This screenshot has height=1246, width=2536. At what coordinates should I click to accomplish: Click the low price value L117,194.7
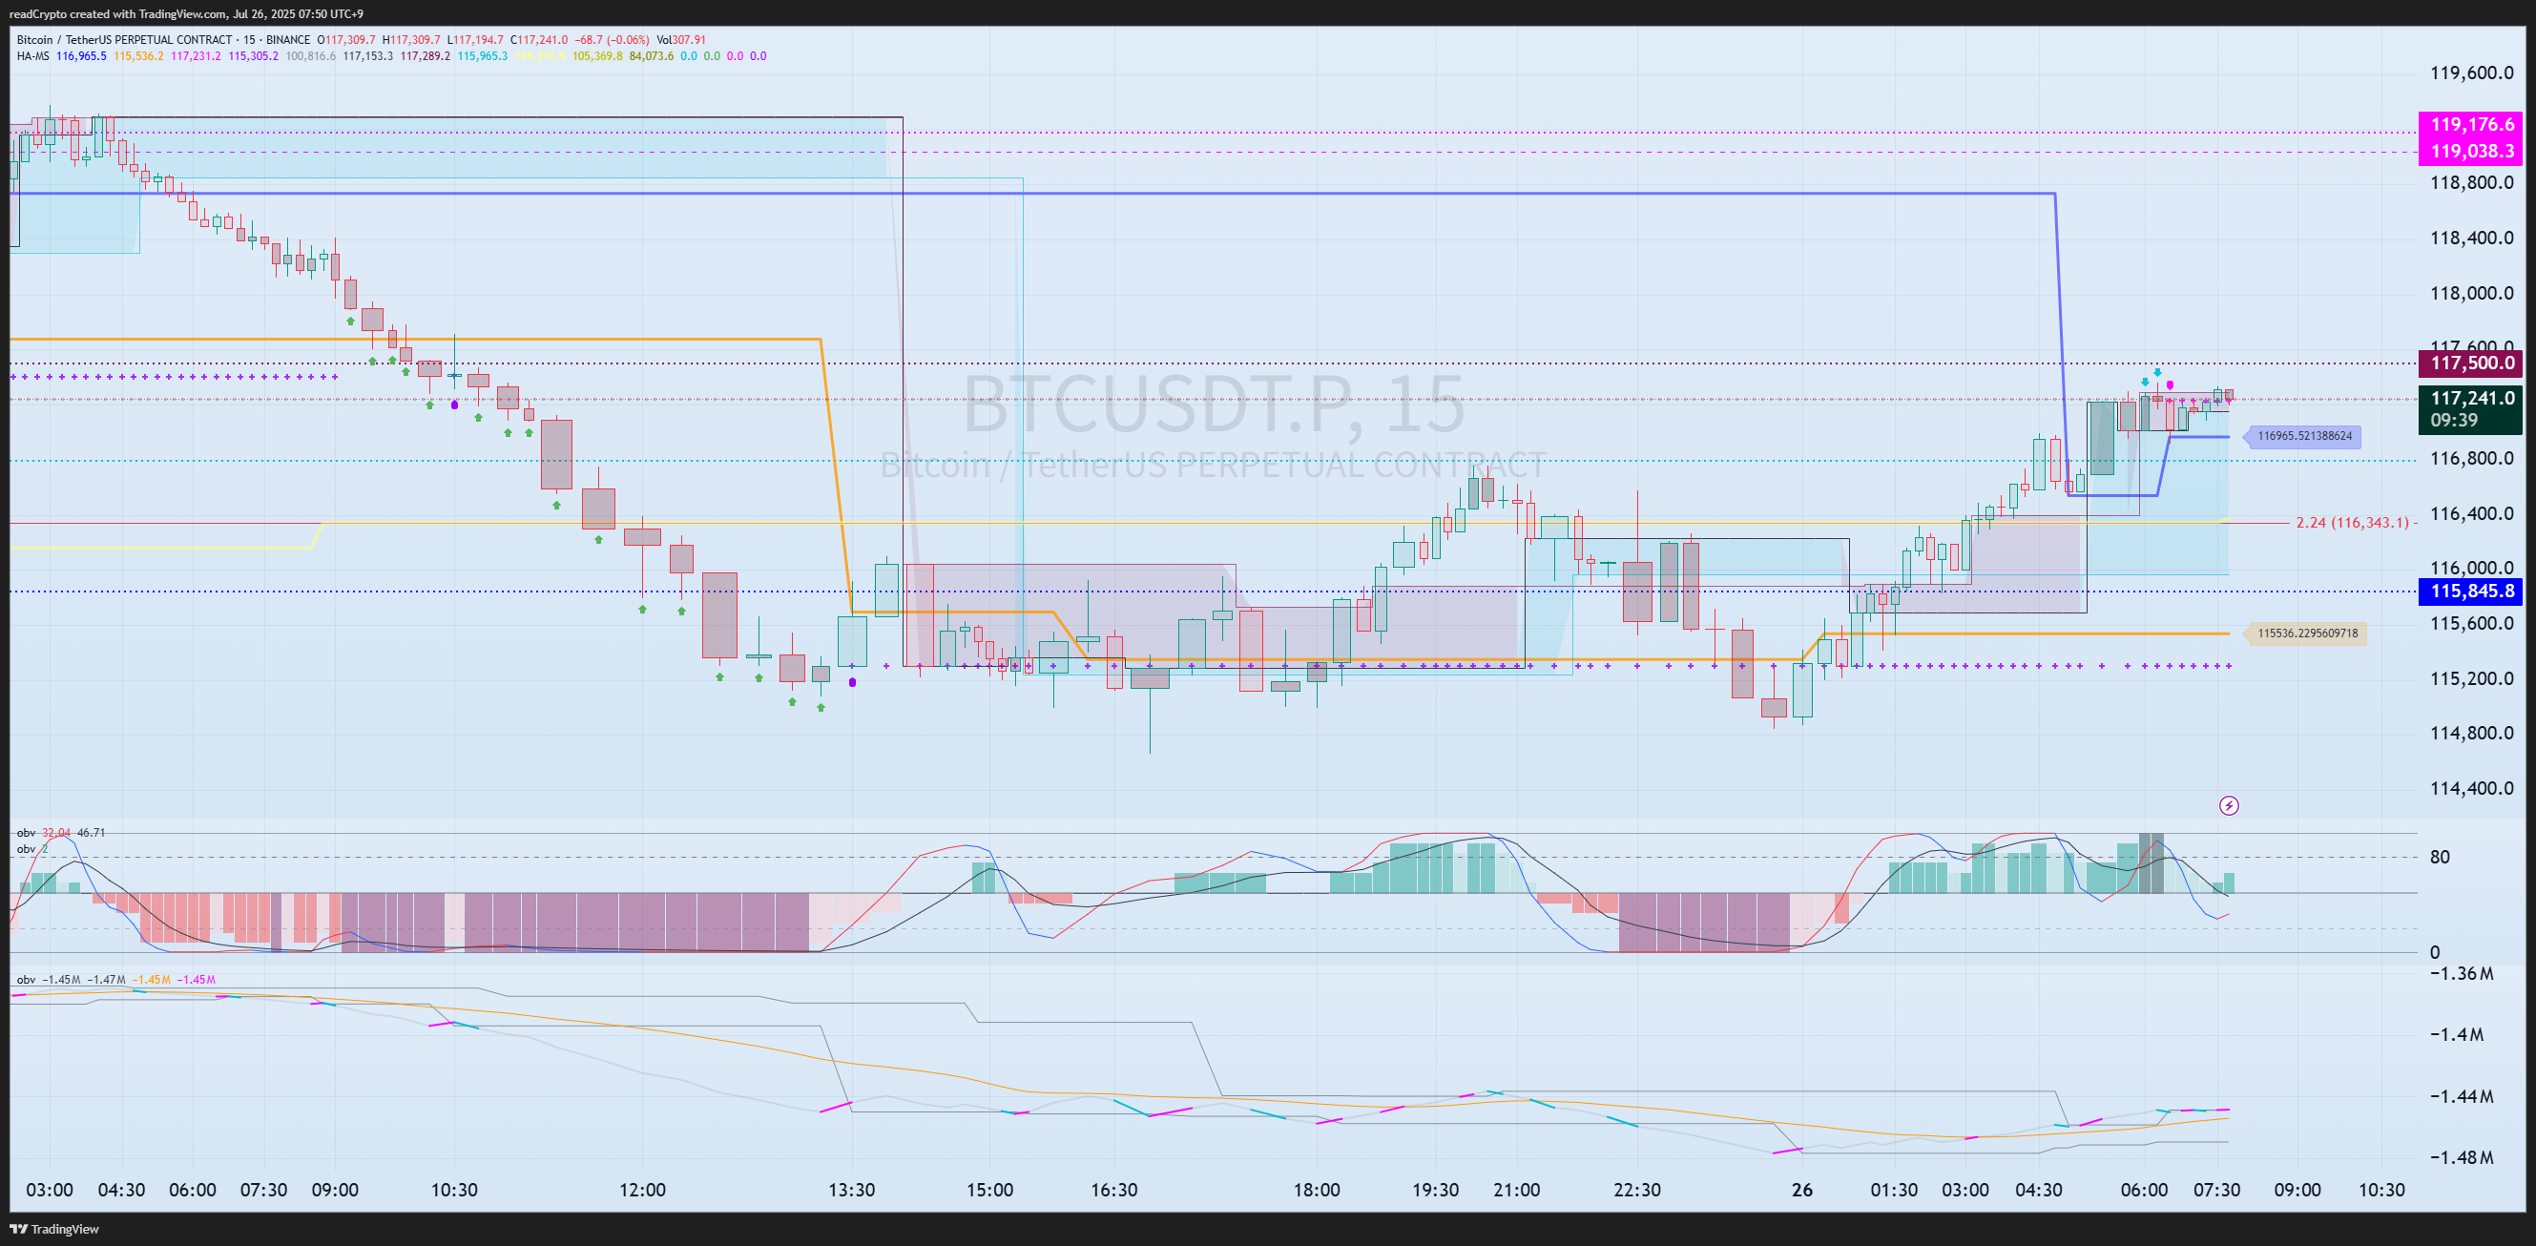click(475, 40)
